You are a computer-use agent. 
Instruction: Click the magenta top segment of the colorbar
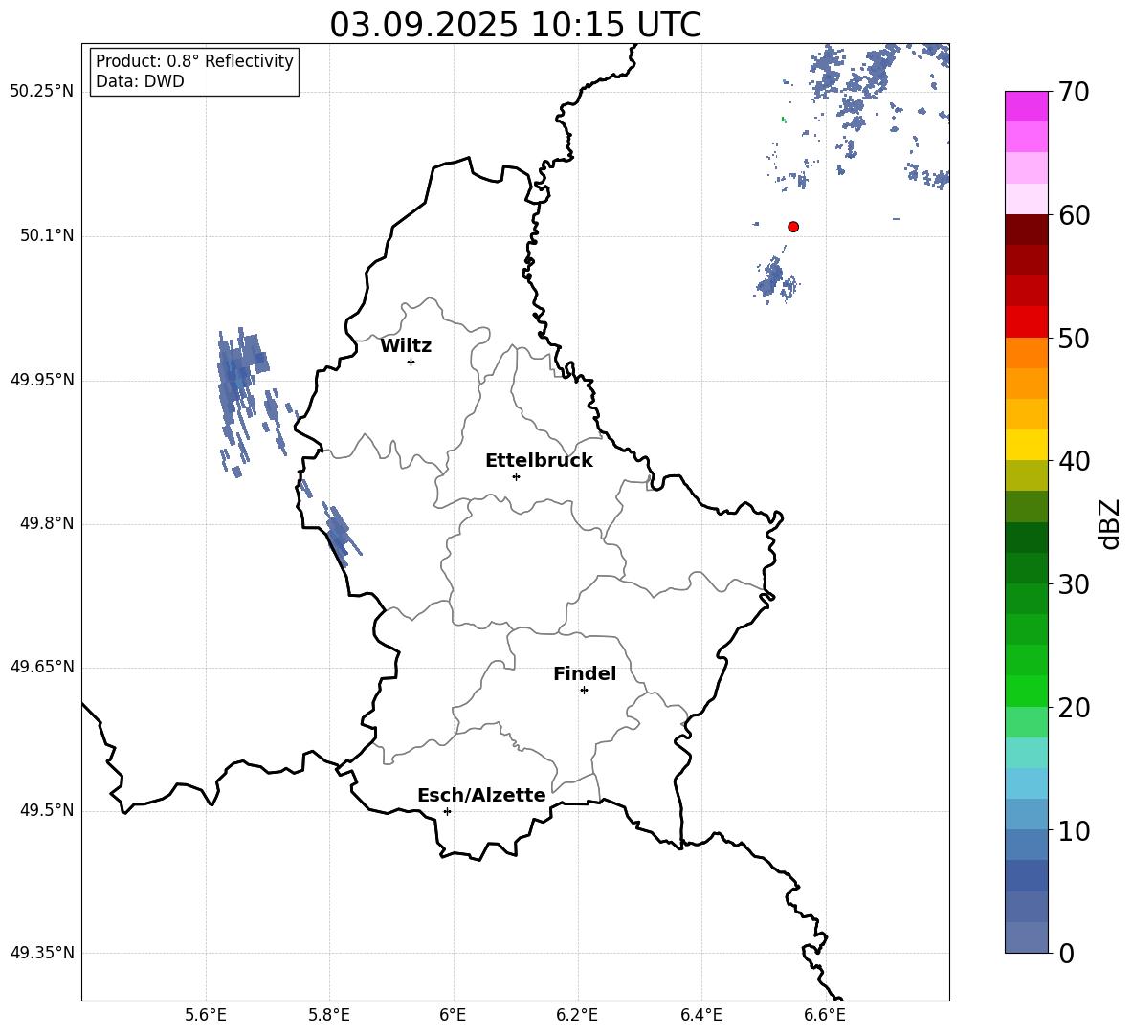(1027, 106)
